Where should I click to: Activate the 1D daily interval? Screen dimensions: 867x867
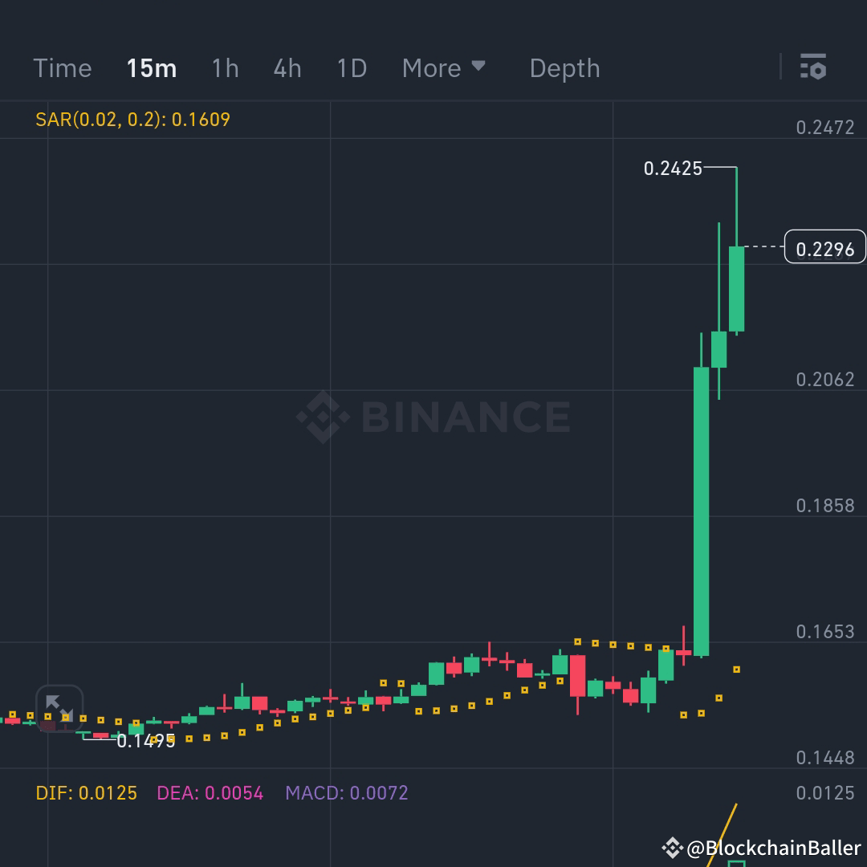[351, 68]
